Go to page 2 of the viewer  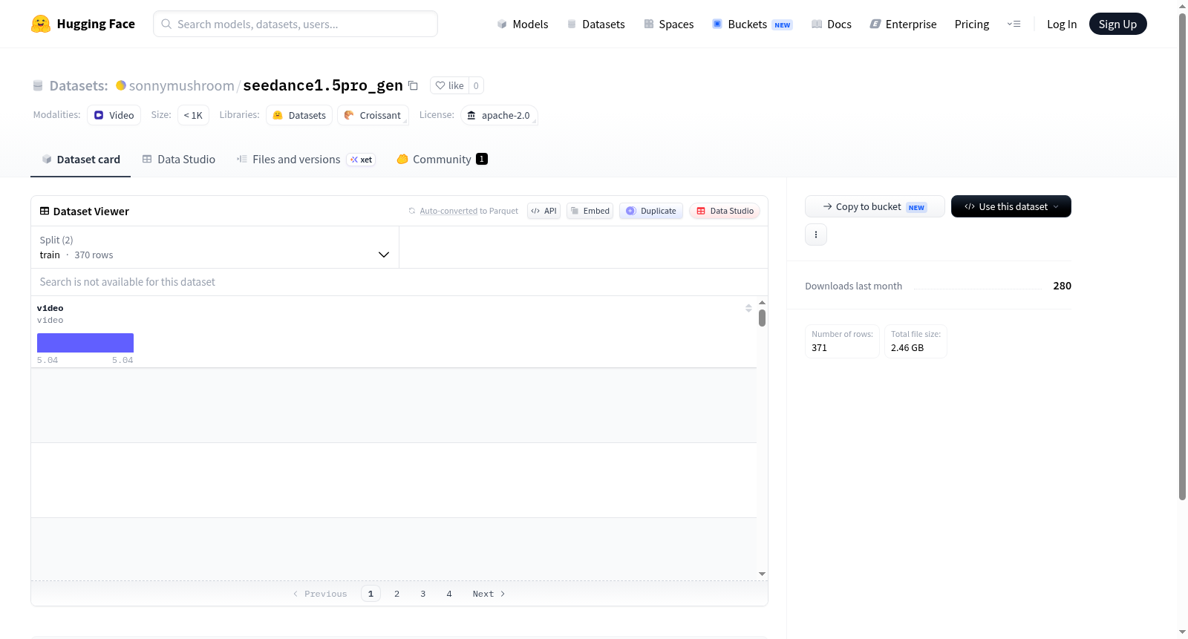point(397,594)
